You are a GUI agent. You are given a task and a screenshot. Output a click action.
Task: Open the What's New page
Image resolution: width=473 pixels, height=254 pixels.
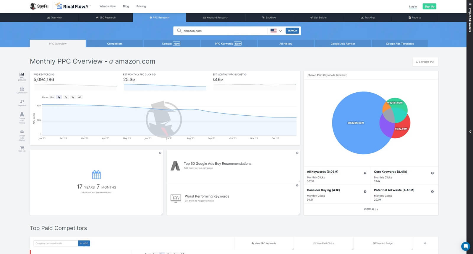(x=108, y=6)
